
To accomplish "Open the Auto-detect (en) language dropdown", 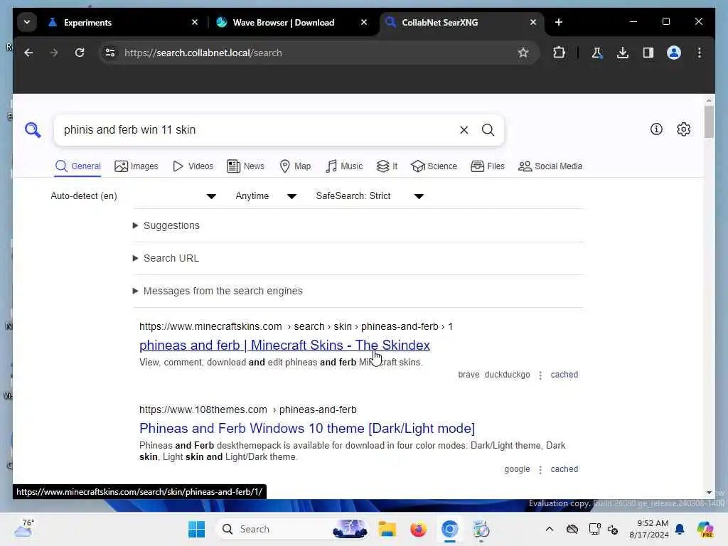I will 133,196.
